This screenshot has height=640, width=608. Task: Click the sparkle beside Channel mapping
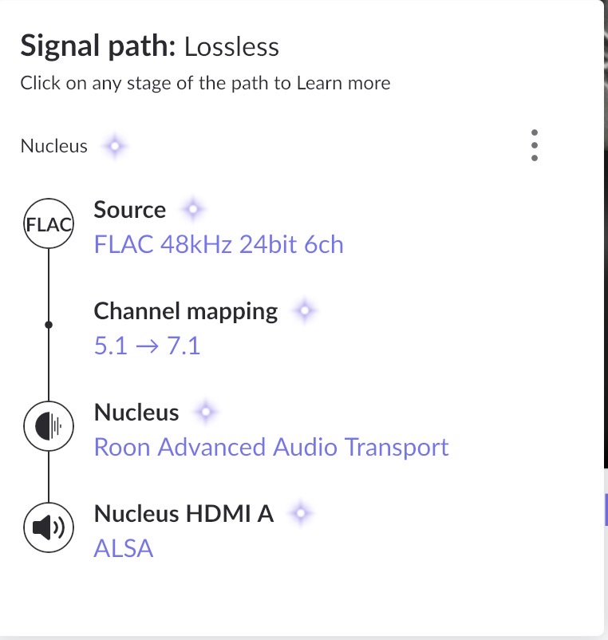(x=302, y=311)
